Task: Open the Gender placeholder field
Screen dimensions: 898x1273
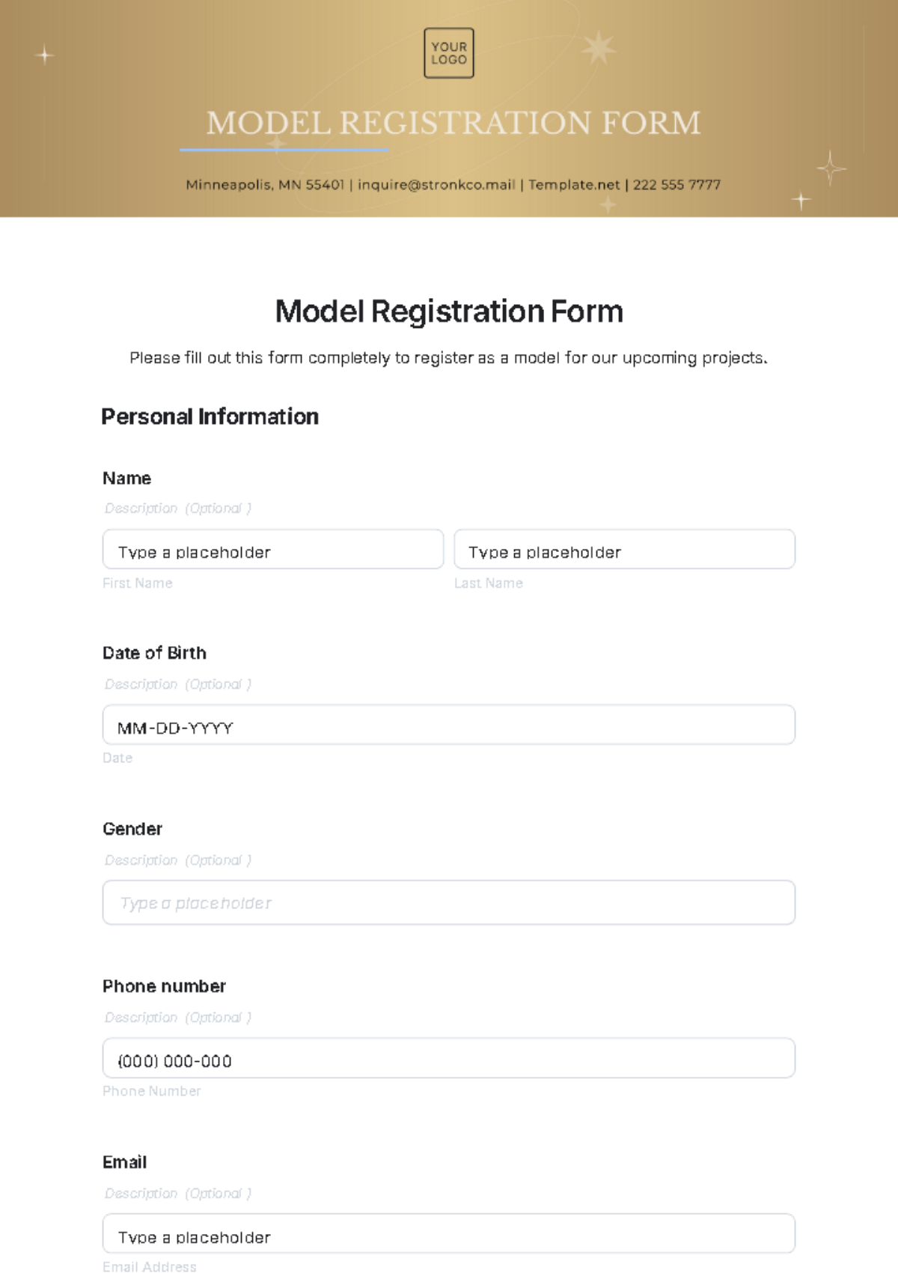Action: [x=449, y=902]
